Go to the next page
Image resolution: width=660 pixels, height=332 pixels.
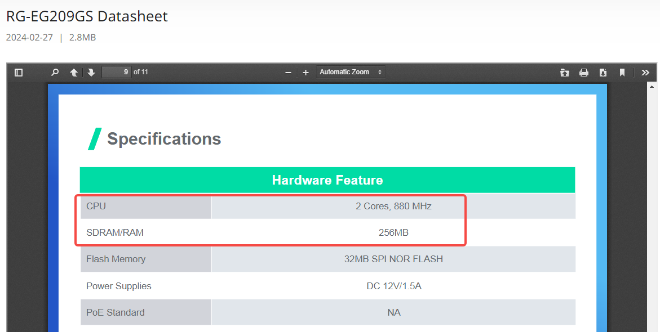pyautogui.click(x=91, y=72)
